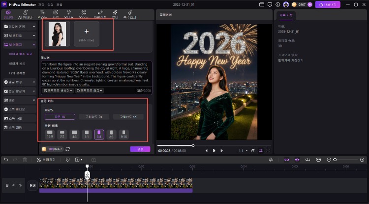Zoom in the timeline with plus icon

(362, 160)
